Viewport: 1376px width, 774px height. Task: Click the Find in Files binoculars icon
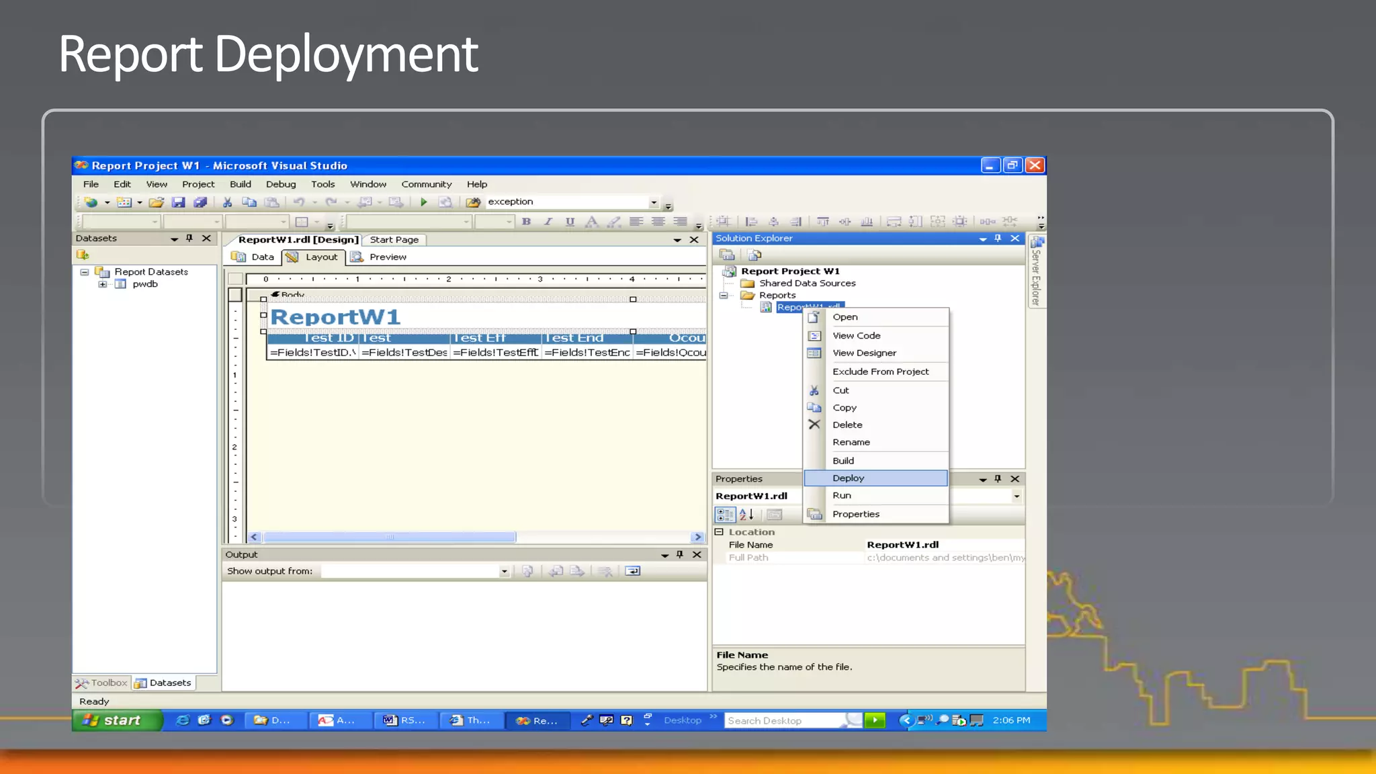(x=473, y=202)
